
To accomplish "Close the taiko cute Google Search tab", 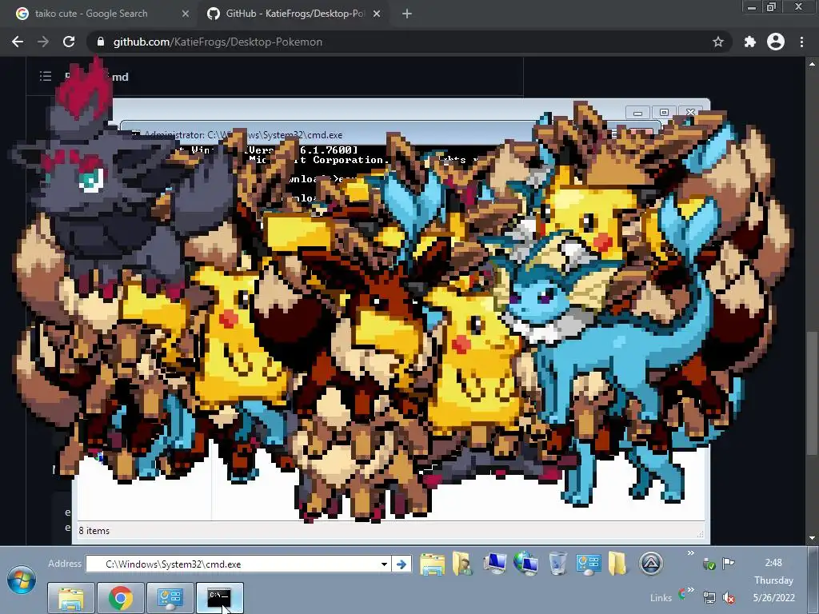I will tap(186, 14).
